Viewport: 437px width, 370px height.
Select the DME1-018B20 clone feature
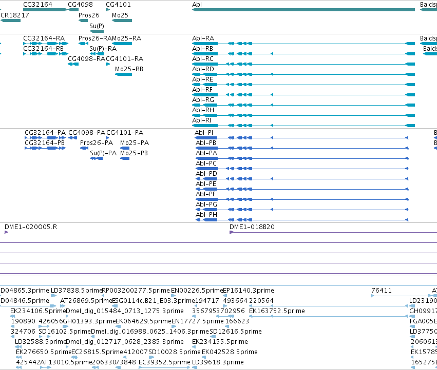(252, 227)
